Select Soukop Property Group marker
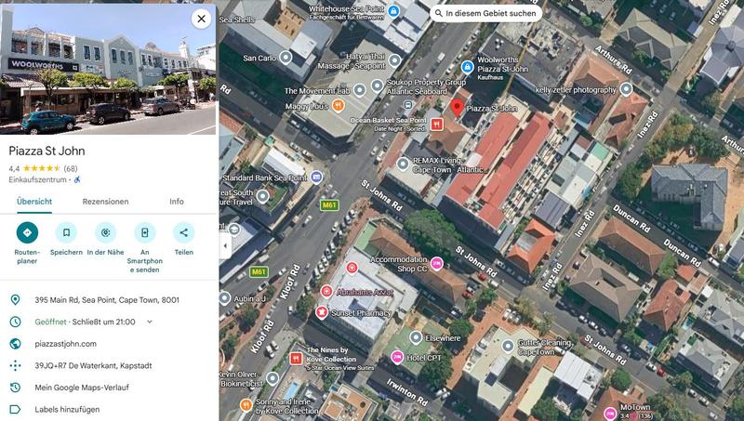 point(378,86)
